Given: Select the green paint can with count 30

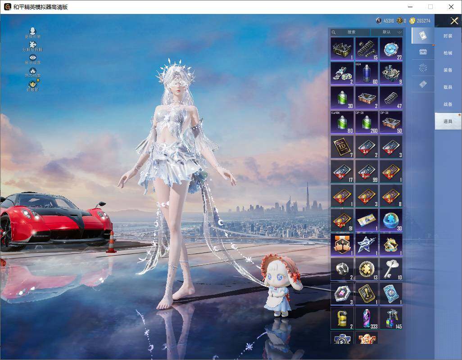Looking at the screenshot, I should tap(342, 98).
